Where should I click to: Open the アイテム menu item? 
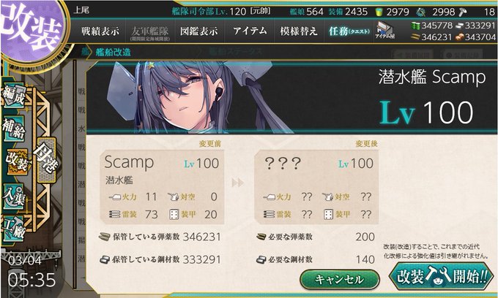click(x=250, y=31)
